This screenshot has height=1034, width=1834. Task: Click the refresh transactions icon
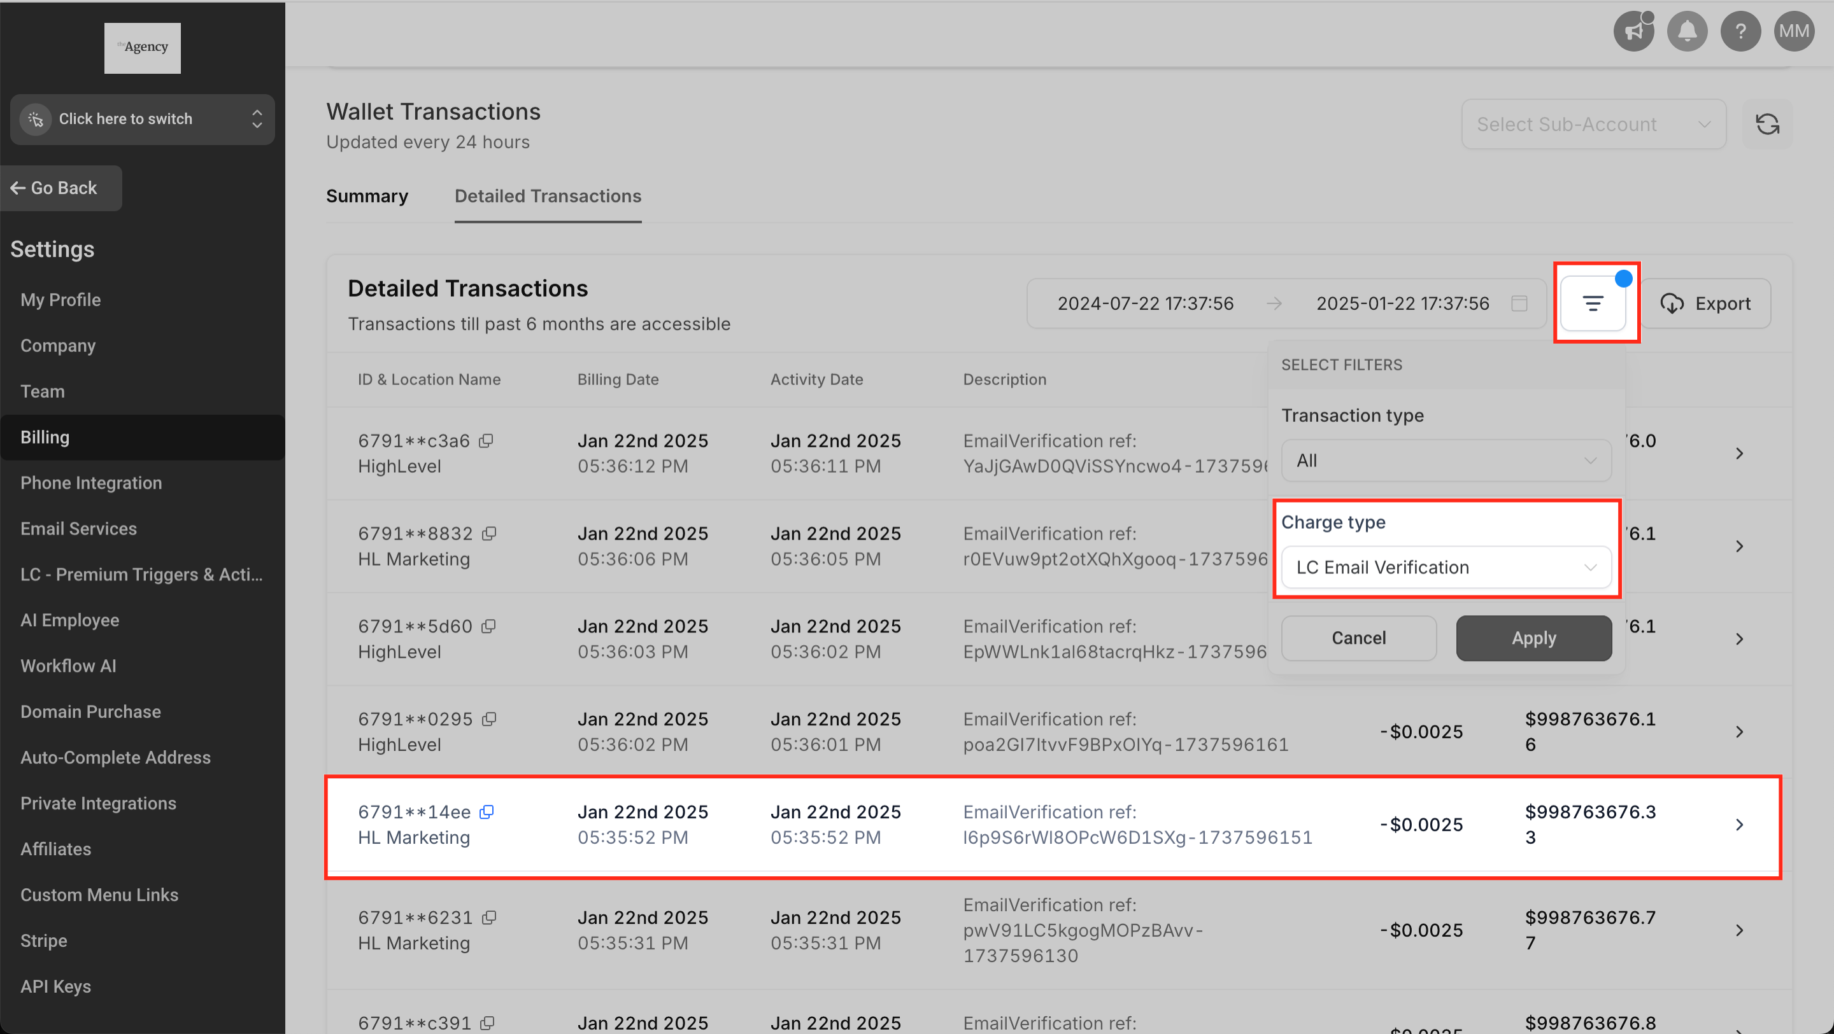pos(1767,125)
